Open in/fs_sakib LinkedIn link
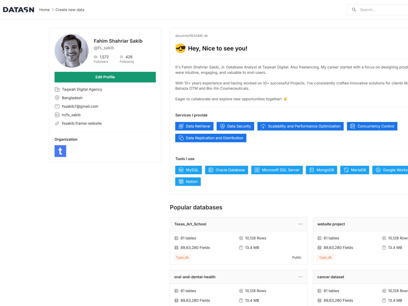 [71, 115]
